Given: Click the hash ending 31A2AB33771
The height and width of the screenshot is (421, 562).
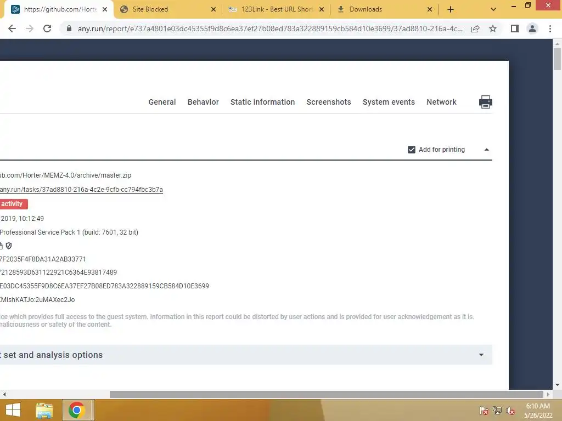Looking at the screenshot, I should click(43, 259).
